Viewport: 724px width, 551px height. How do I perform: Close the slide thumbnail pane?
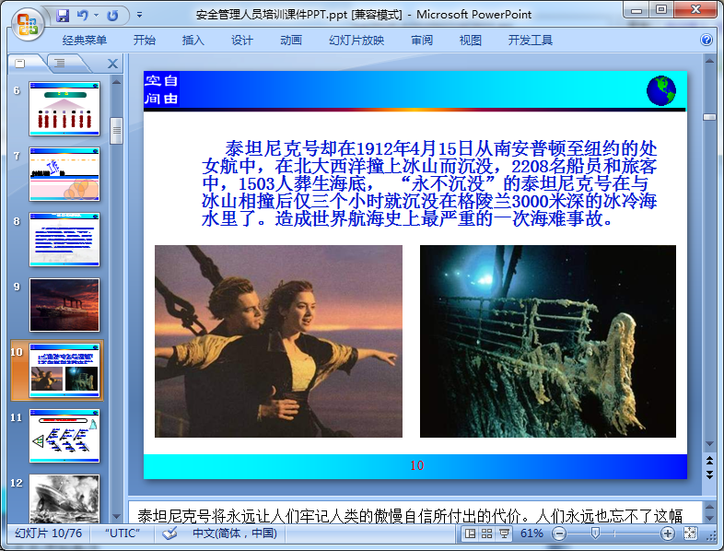coord(112,64)
